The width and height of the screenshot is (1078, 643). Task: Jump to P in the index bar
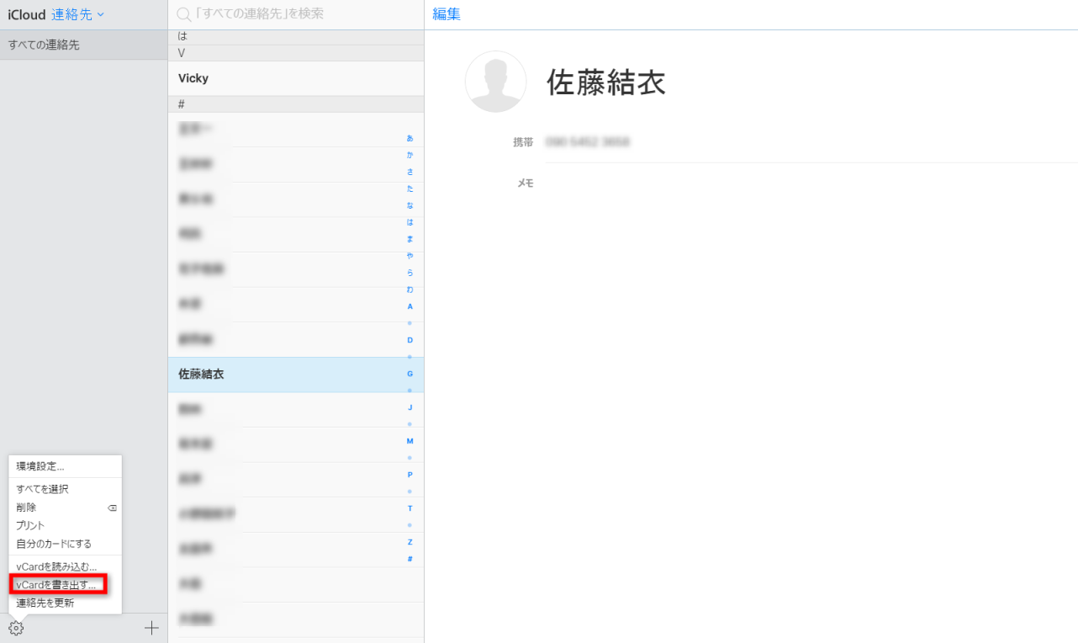tap(410, 475)
